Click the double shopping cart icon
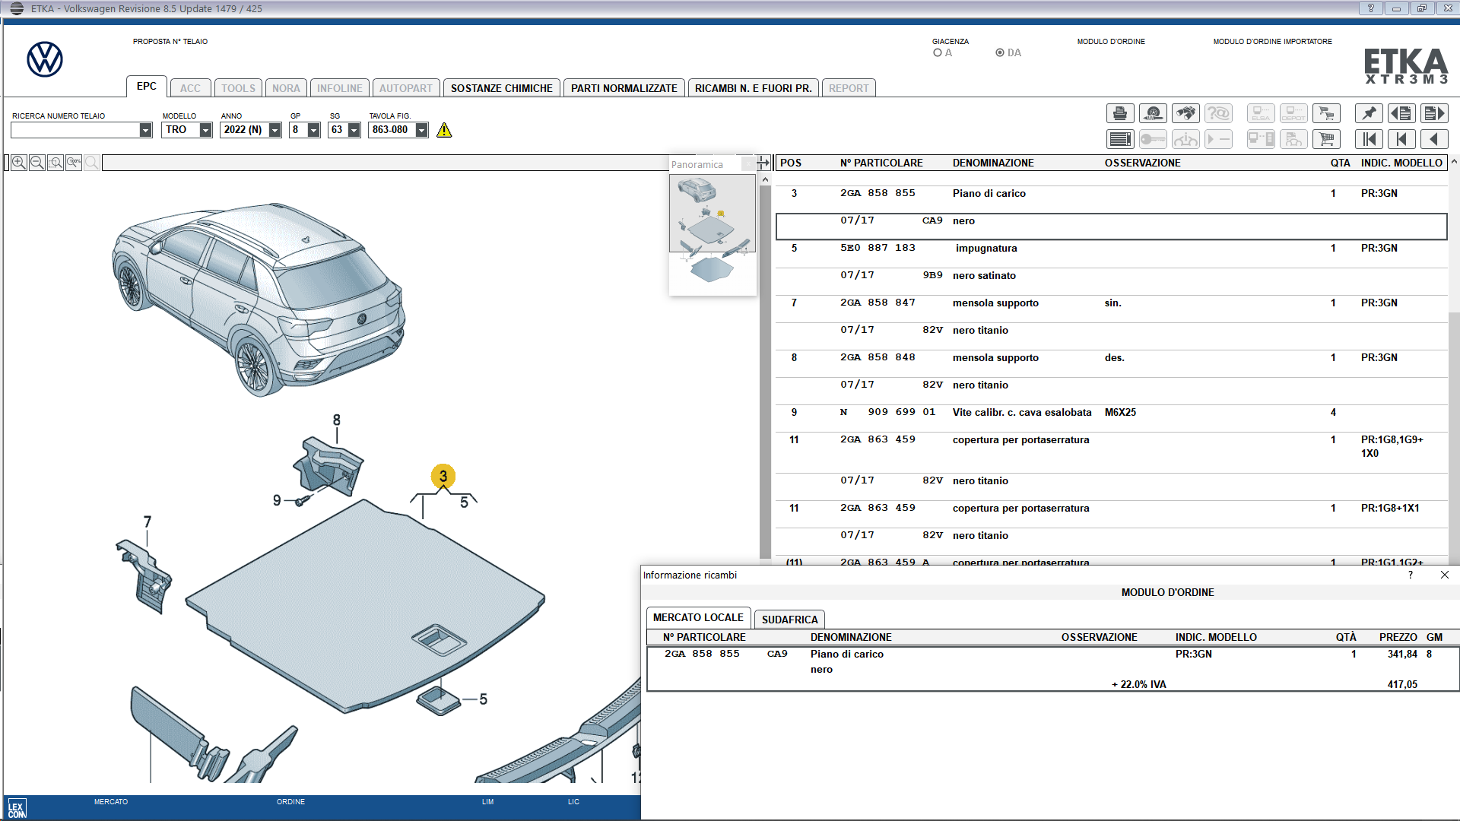The width and height of the screenshot is (1460, 821). (1326, 113)
